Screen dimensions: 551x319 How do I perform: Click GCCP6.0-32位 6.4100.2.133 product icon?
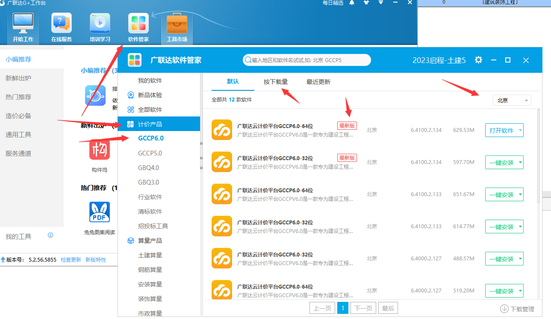pos(222,226)
